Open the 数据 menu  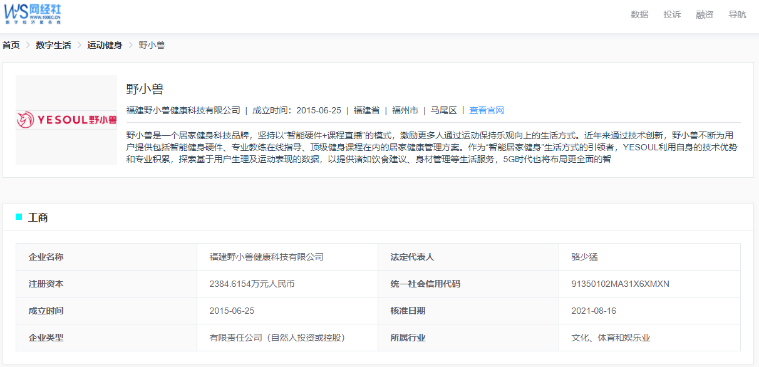[x=639, y=14]
